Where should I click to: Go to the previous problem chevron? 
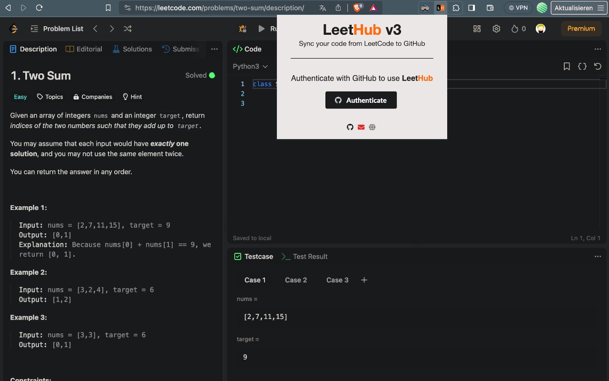tap(95, 29)
